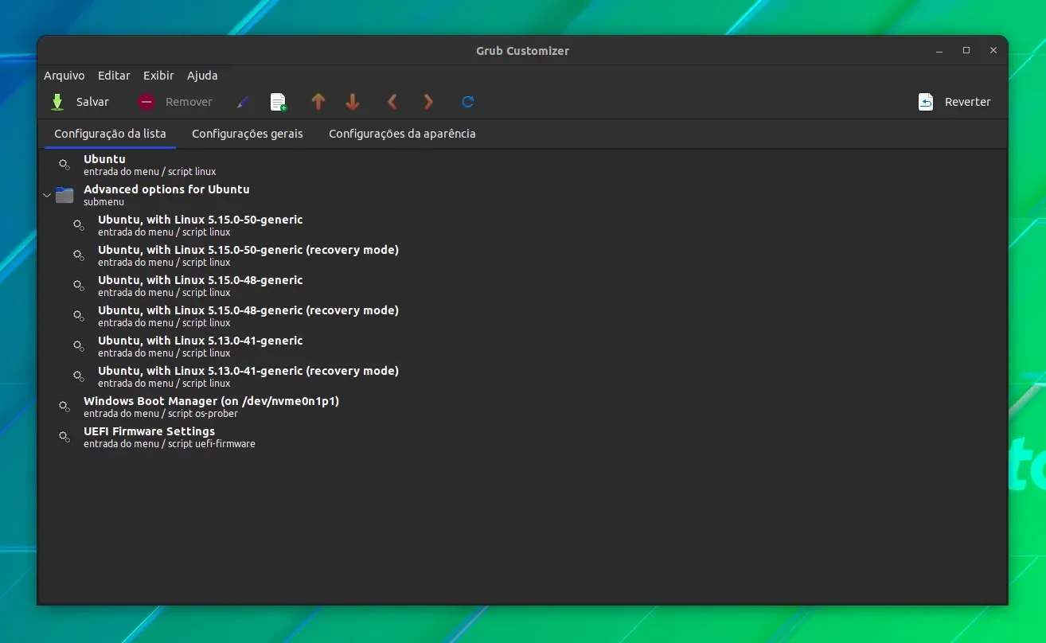Click the folder icon of Advanced options
Viewport: 1046px width, 643px height.
[64, 195]
